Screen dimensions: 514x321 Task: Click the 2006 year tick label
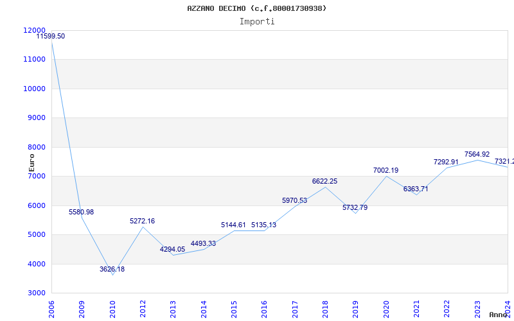pos(52,308)
